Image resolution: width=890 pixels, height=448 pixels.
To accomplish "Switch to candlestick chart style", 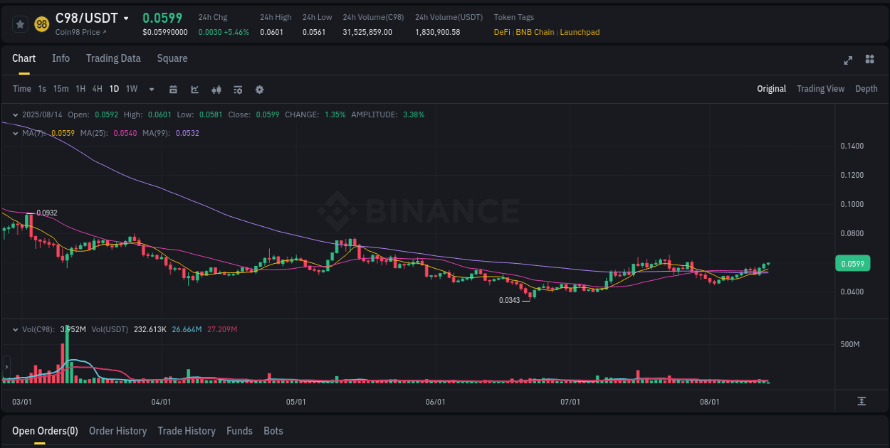I will pos(216,89).
